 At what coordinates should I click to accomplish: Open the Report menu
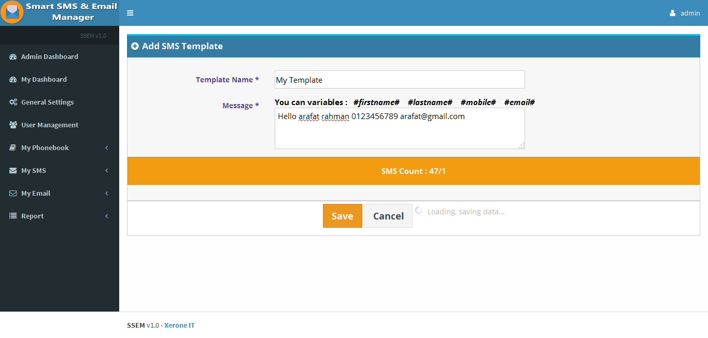point(60,216)
